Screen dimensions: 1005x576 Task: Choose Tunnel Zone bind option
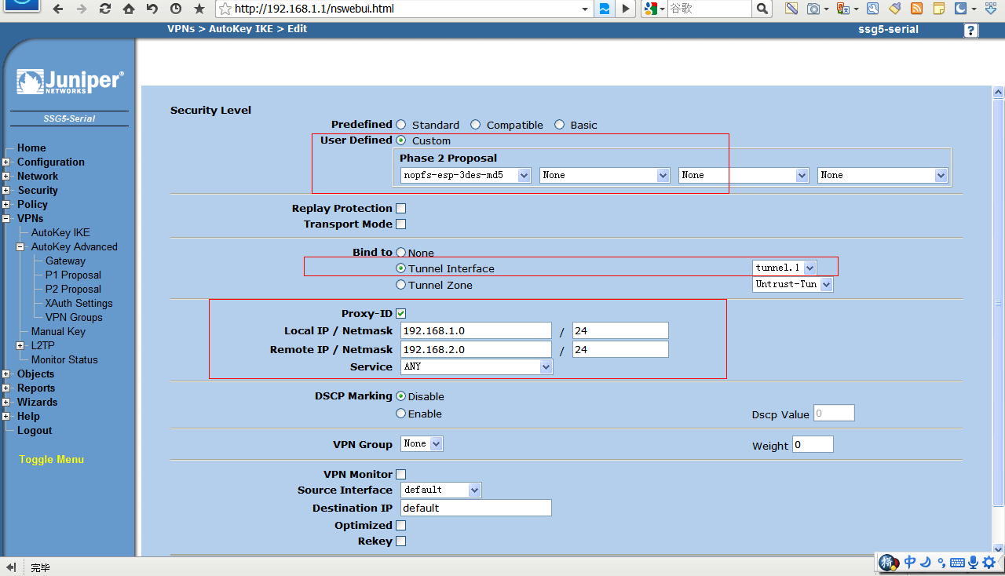click(401, 285)
